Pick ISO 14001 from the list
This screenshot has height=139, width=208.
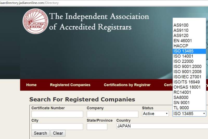point(189,56)
